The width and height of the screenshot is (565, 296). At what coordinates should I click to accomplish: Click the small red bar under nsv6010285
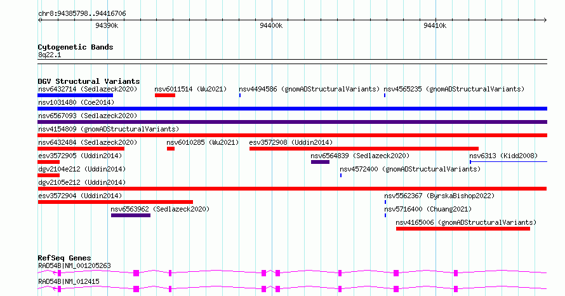[x=171, y=149]
